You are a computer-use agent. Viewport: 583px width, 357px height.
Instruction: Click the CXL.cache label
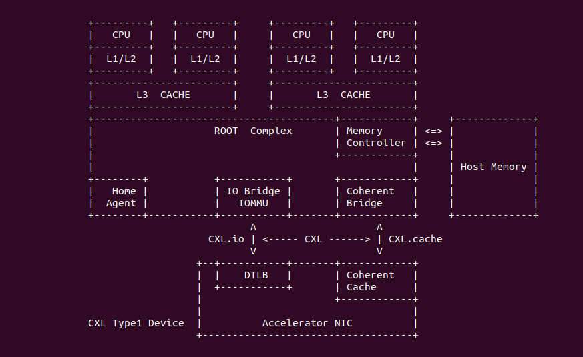coord(415,239)
